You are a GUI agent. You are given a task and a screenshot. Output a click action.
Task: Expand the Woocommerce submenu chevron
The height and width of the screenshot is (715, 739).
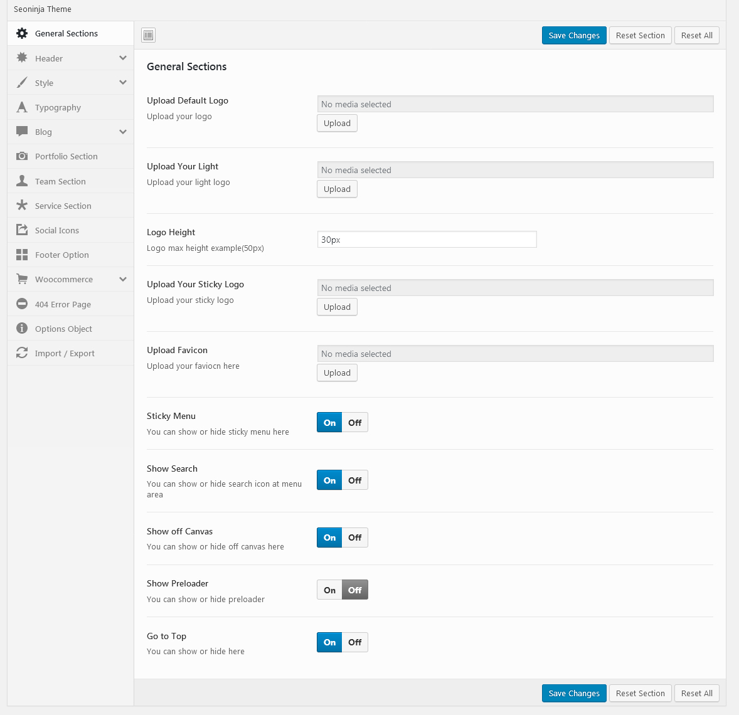point(123,279)
